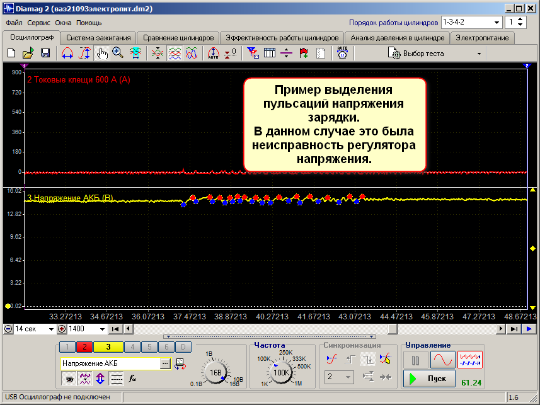
Task: Switch to Система зажигания tab
Action: coord(98,38)
